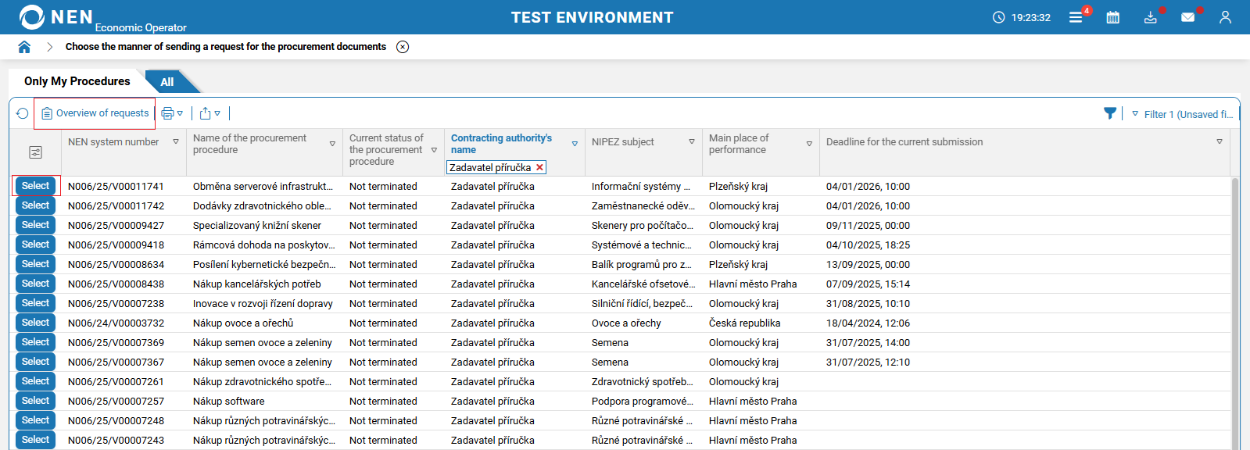This screenshot has width=1250, height=450.
Task: Open the print icon menu
Action: (171, 114)
